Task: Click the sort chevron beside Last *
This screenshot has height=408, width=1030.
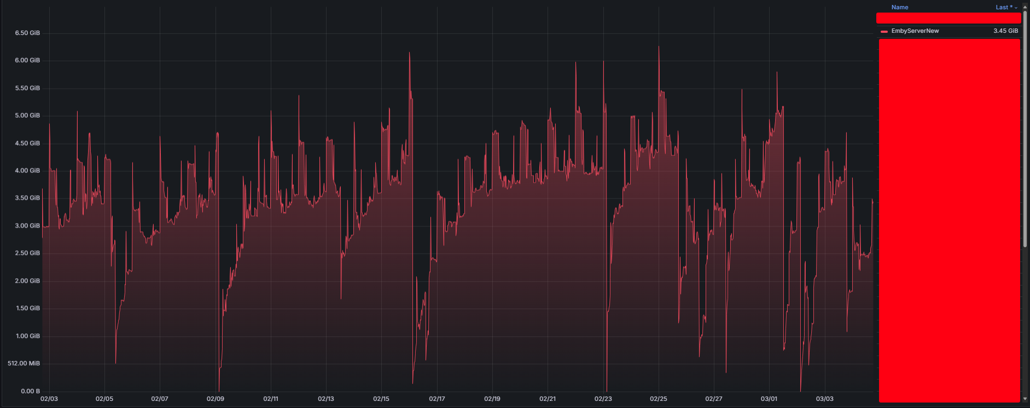Action: pyautogui.click(x=1016, y=8)
